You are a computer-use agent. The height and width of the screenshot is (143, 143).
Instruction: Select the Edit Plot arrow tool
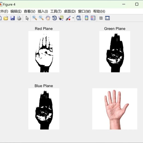coord(27,18)
